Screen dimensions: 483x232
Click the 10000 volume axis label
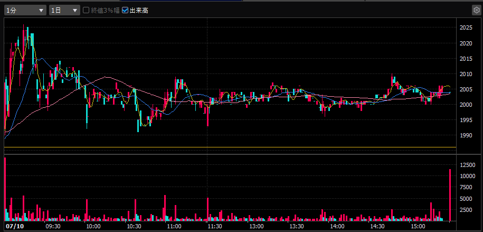coord(467,176)
